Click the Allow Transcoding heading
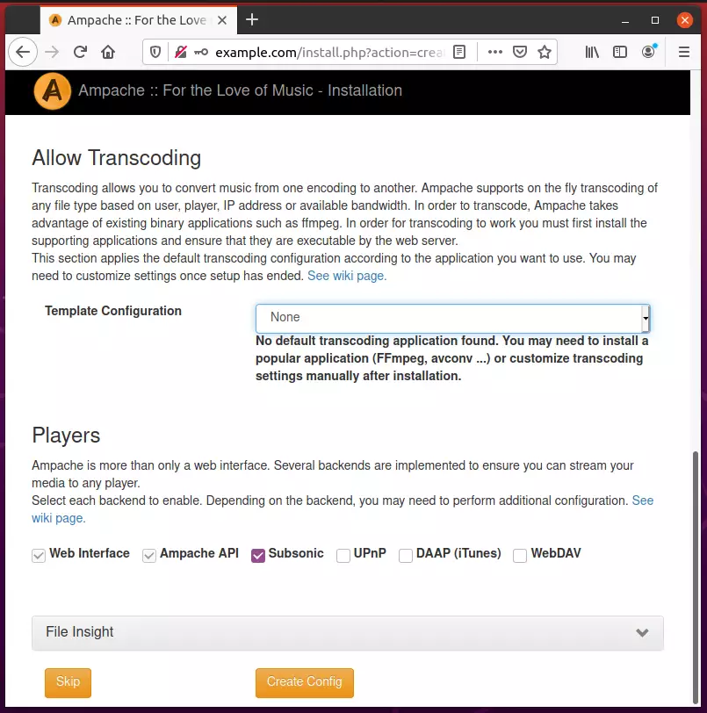This screenshot has width=707, height=713. [x=117, y=158]
